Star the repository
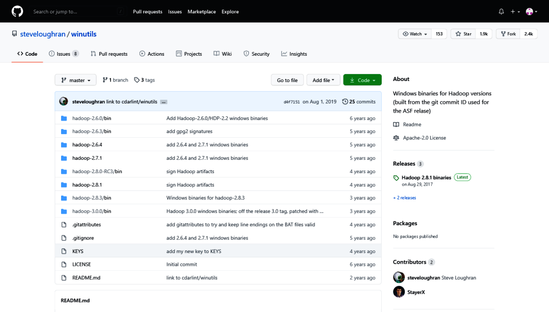The height and width of the screenshot is (312, 549). pyautogui.click(x=463, y=34)
